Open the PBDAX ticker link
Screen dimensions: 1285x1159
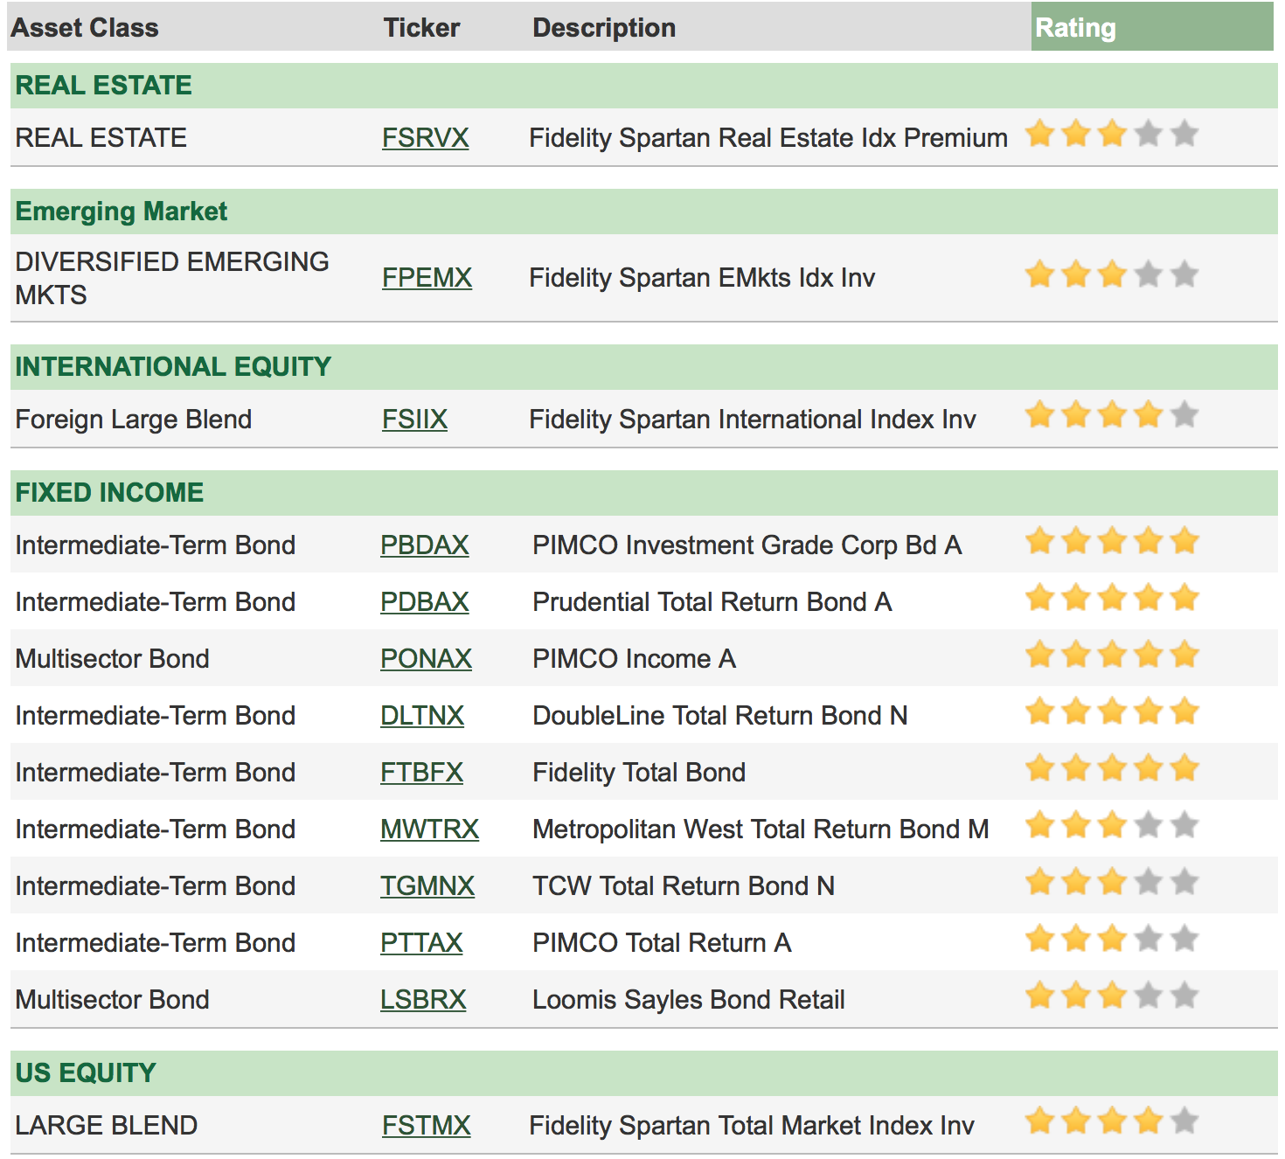point(424,545)
